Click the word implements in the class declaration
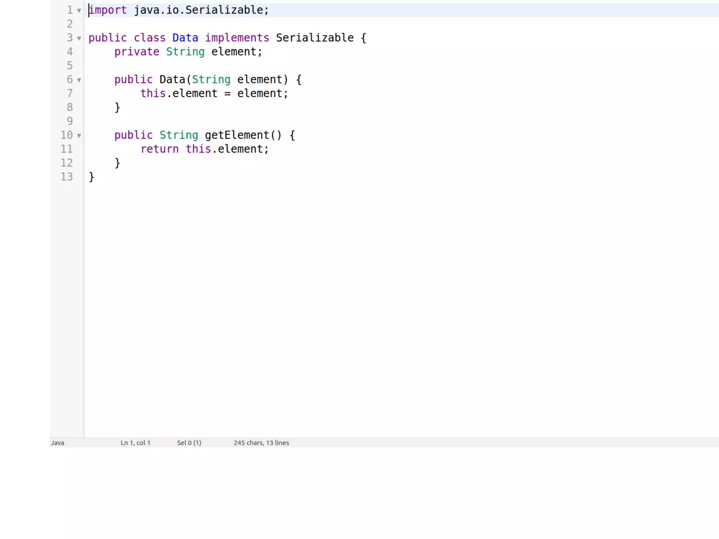Viewport: 719px width, 539px height. [237, 38]
